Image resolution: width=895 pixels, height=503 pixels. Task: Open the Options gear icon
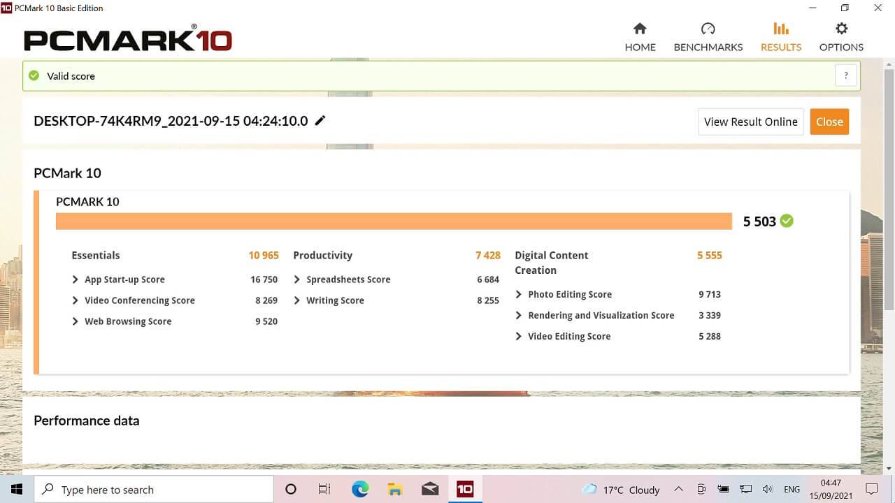coord(841,29)
